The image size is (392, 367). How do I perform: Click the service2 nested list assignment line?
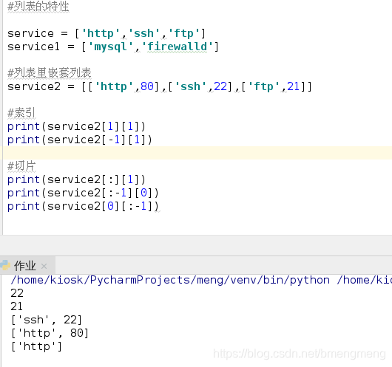click(x=160, y=86)
